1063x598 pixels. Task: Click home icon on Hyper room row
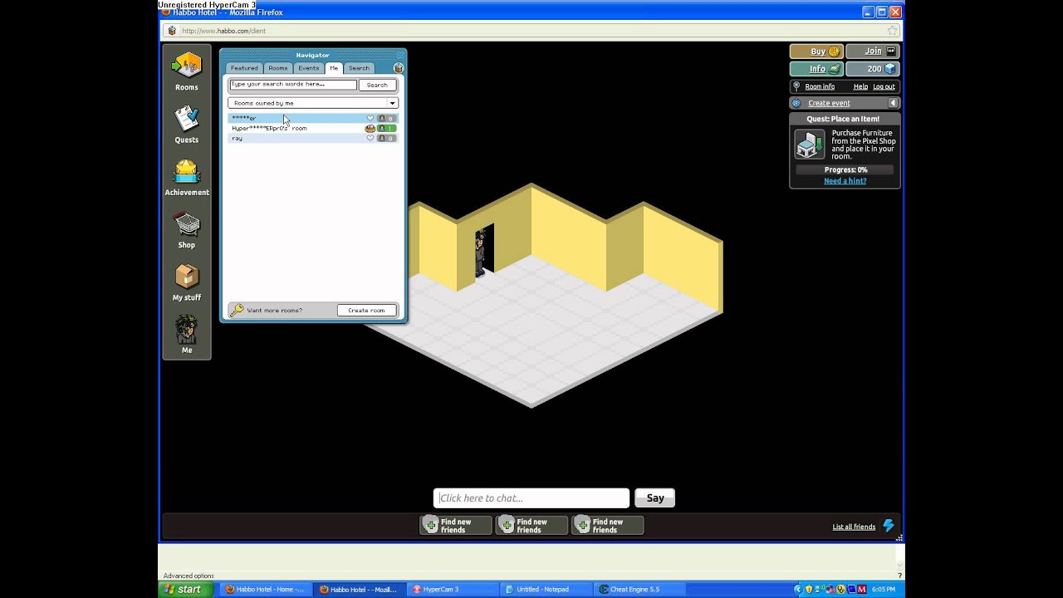point(370,128)
